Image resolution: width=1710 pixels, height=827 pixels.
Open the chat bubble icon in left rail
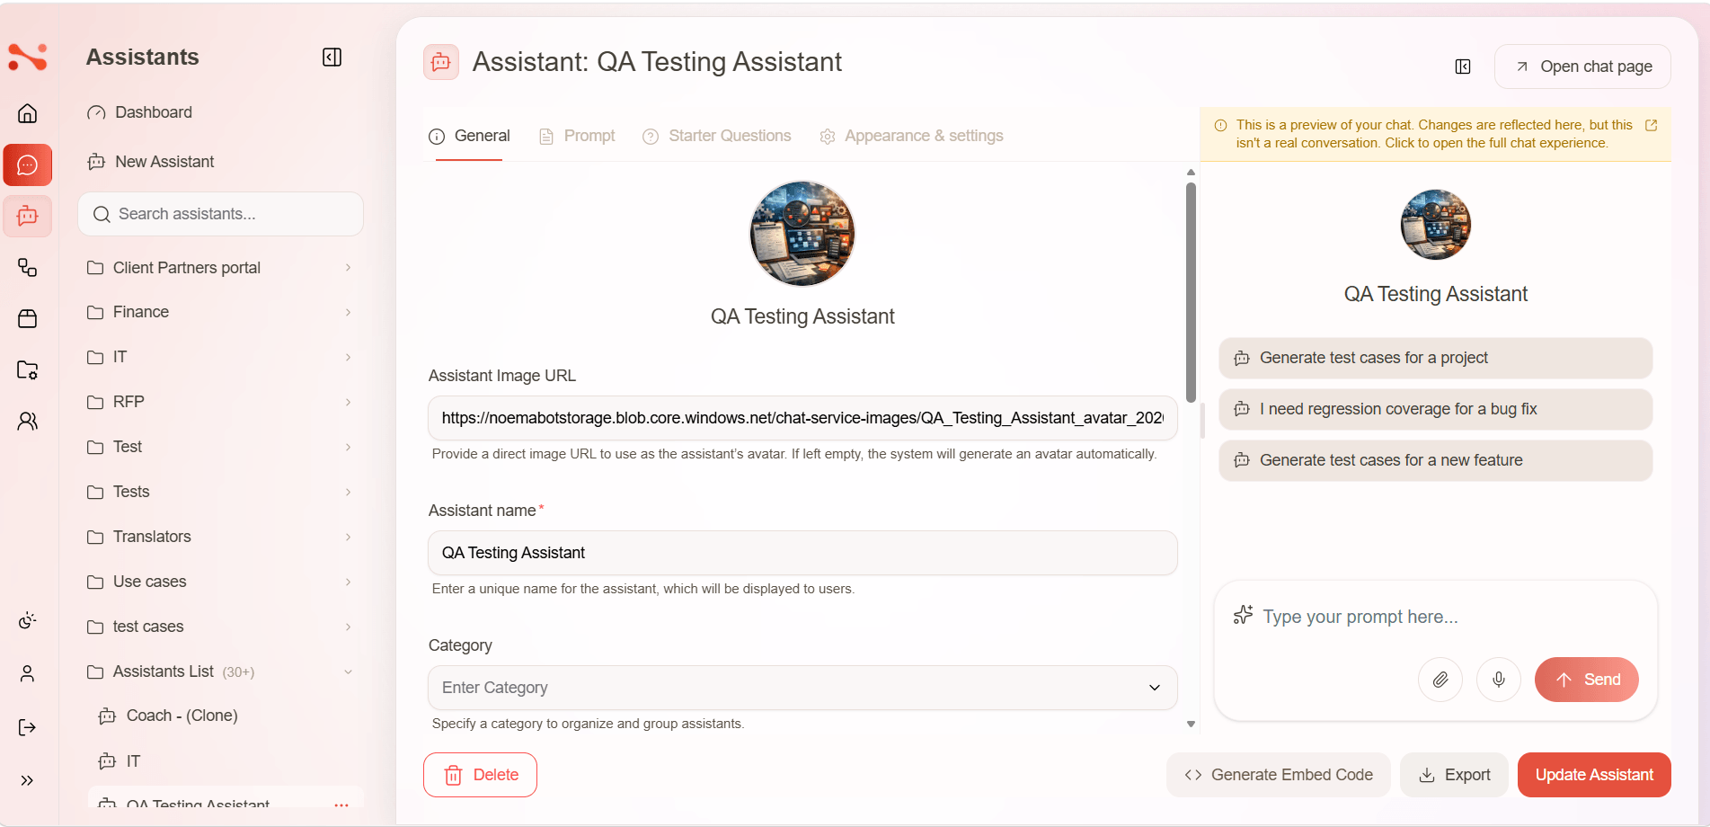[x=28, y=165]
